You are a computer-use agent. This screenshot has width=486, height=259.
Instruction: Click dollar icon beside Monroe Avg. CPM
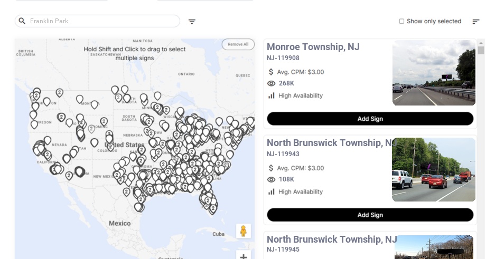(272, 72)
